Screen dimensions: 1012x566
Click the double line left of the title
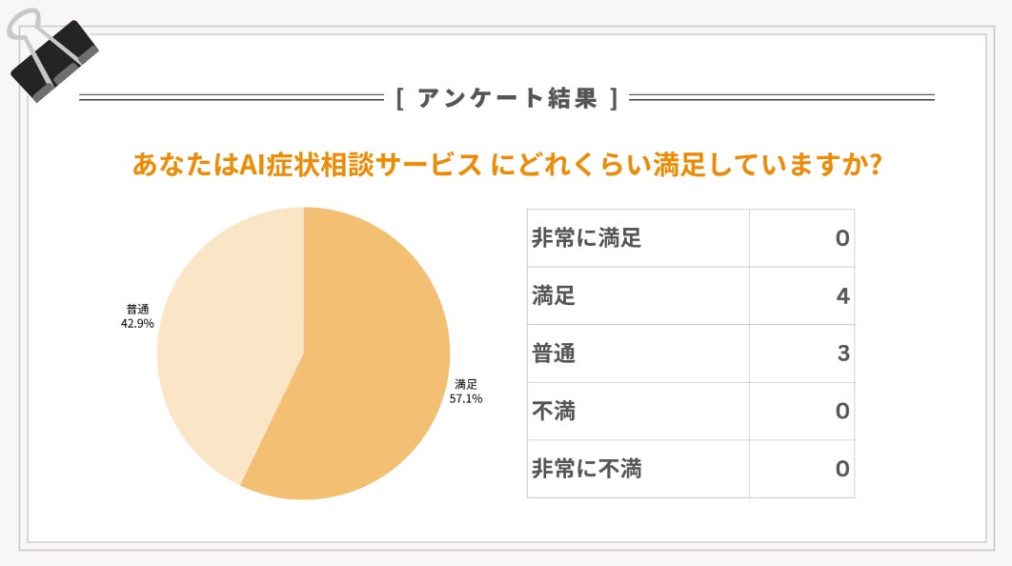[231, 97]
